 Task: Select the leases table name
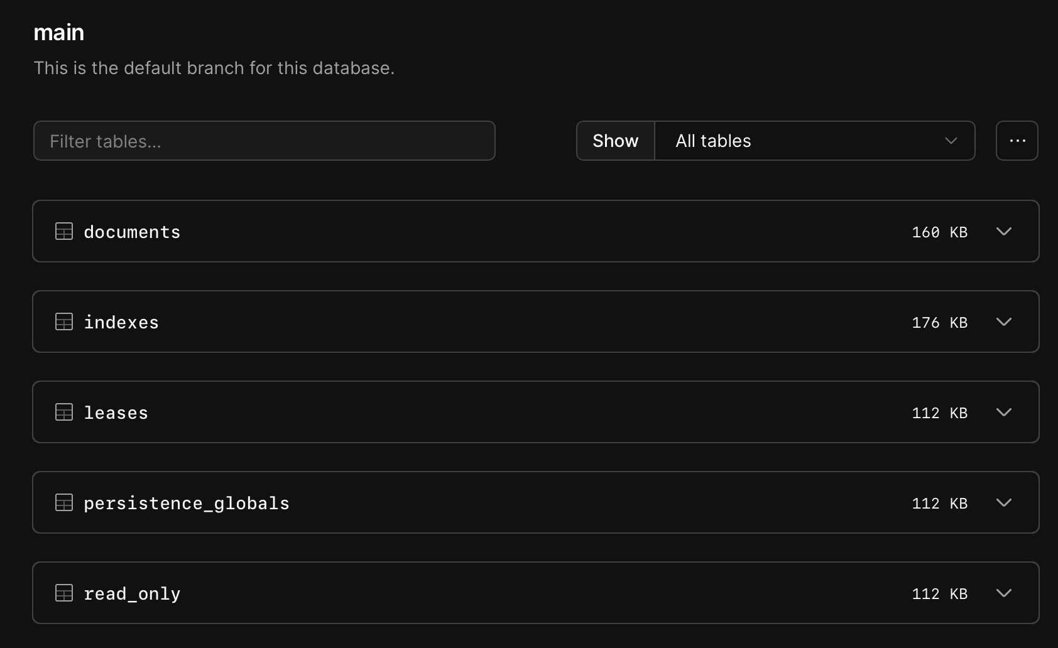point(116,413)
